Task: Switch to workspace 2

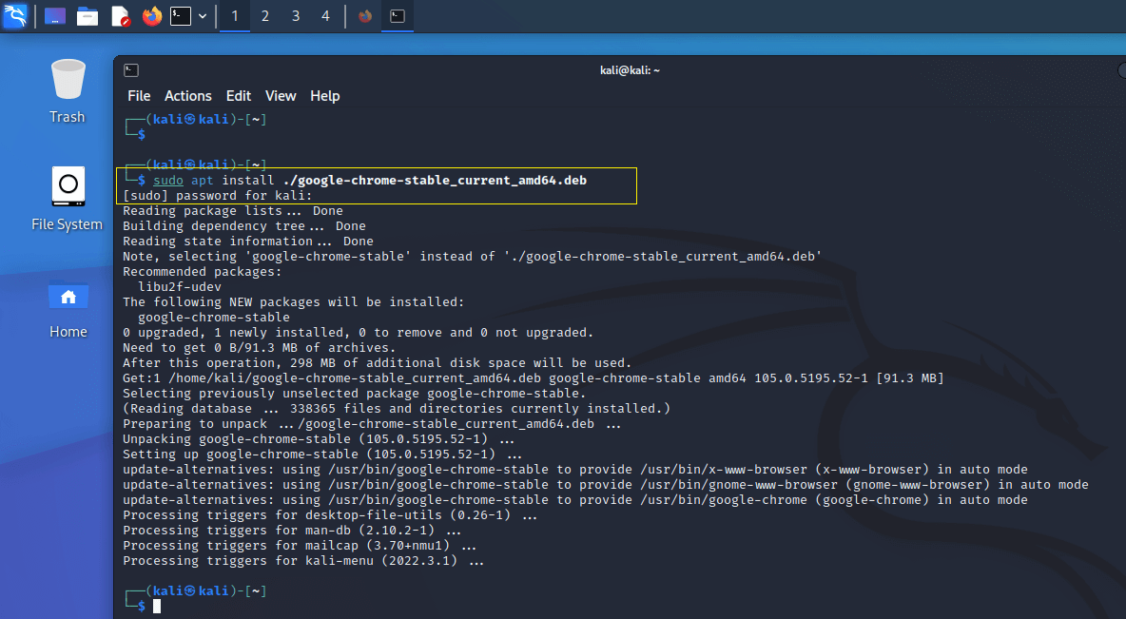Action: 265,16
